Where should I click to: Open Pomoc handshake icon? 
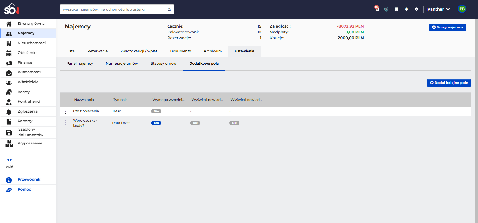(9, 190)
